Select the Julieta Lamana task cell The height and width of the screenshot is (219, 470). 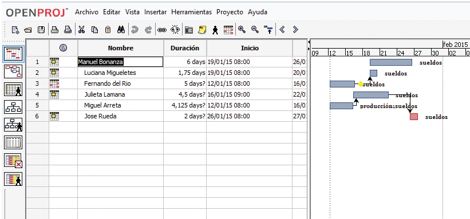coord(120,95)
